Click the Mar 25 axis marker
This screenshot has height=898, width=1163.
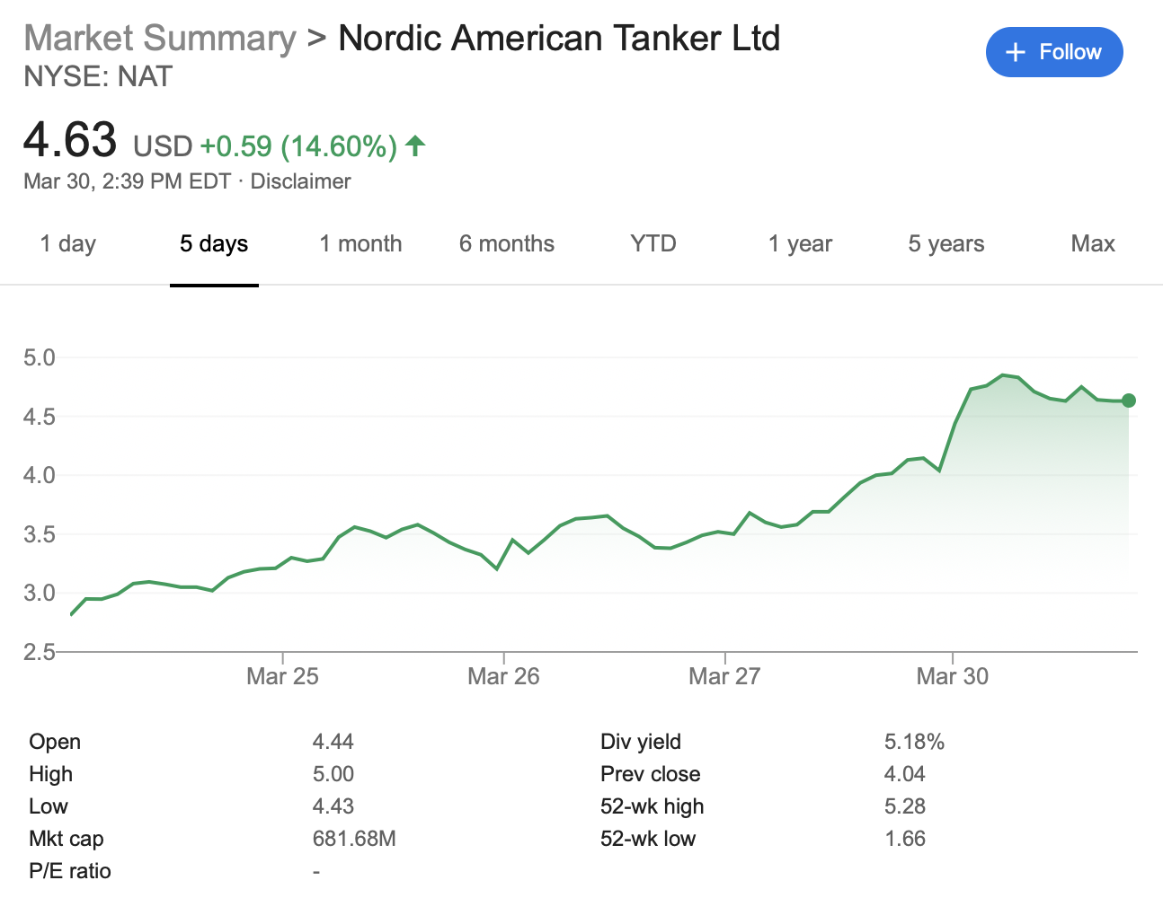[282, 676]
